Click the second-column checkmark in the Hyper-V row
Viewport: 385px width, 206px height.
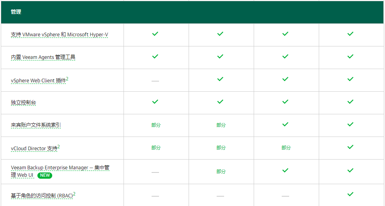coord(220,34)
